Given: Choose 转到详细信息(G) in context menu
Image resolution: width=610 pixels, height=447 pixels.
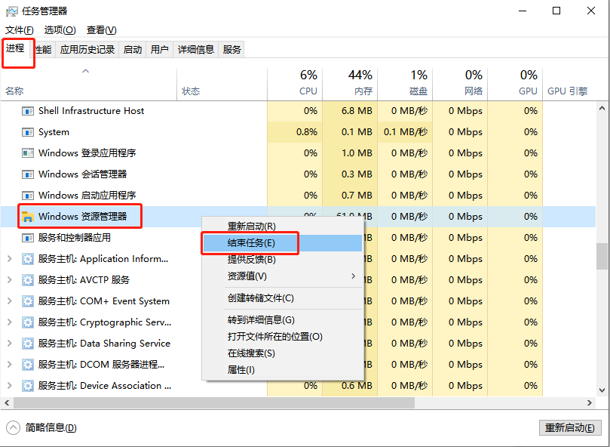Looking at the screenshot, I should pos(283,320).
